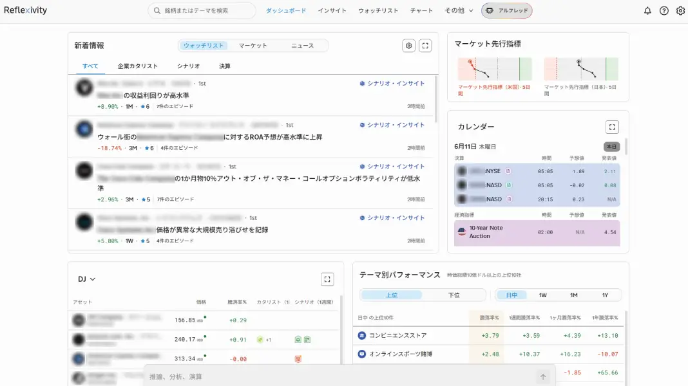This screenshot has width=688, height=386.
Task: Click the first green scenario icon in 240.17 row
Action: click(298, 340)
